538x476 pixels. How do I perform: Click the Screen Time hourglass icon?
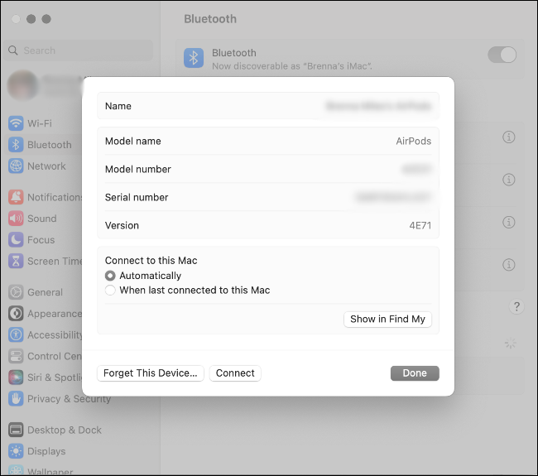pyautogui.click(x=16, y=261)
